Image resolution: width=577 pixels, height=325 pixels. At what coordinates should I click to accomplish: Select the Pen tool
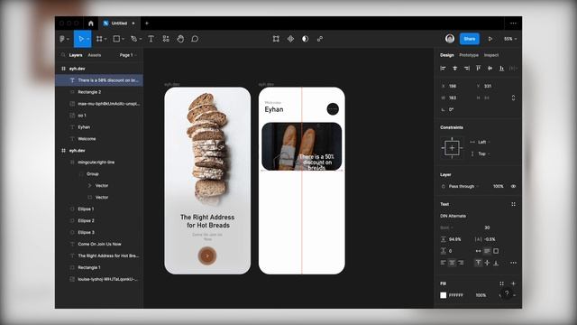point(134,39)
